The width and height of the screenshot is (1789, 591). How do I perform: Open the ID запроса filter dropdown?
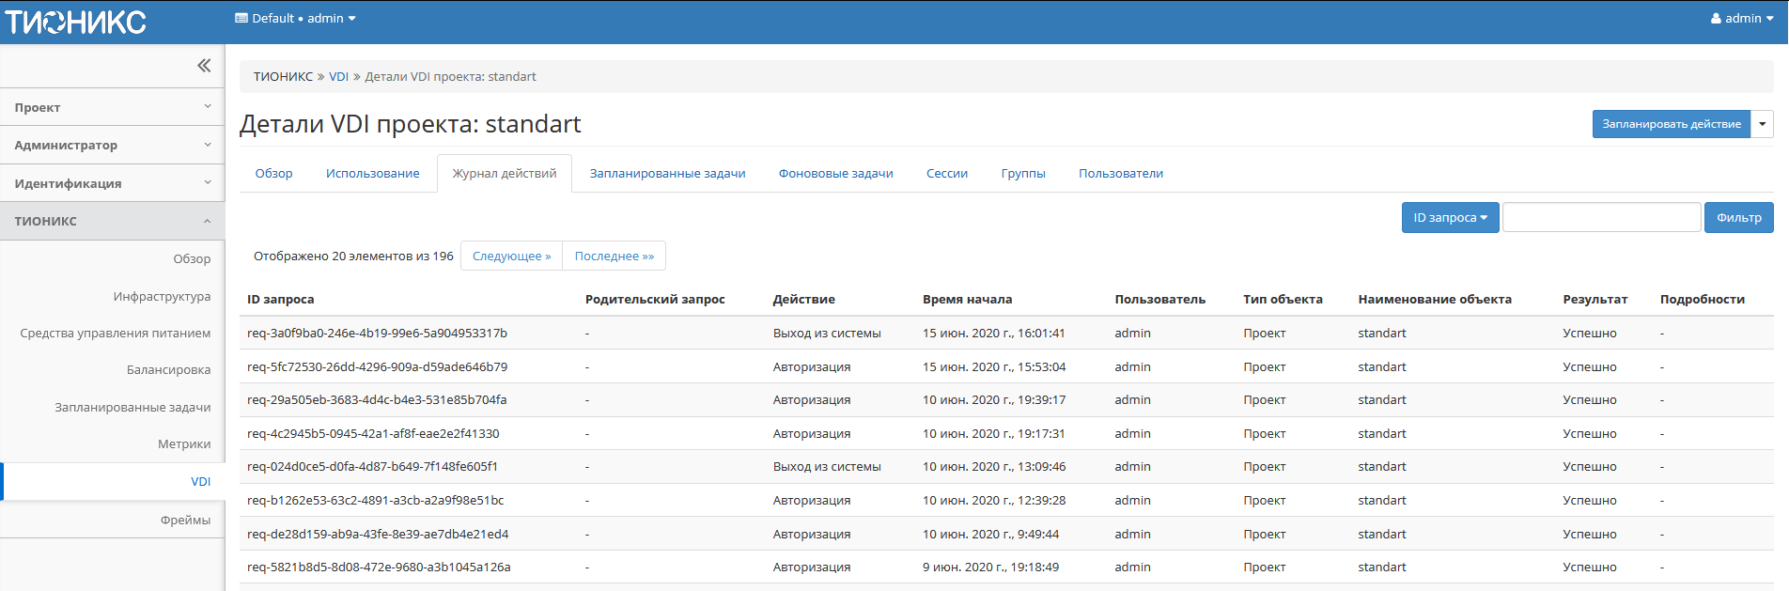1449,218
